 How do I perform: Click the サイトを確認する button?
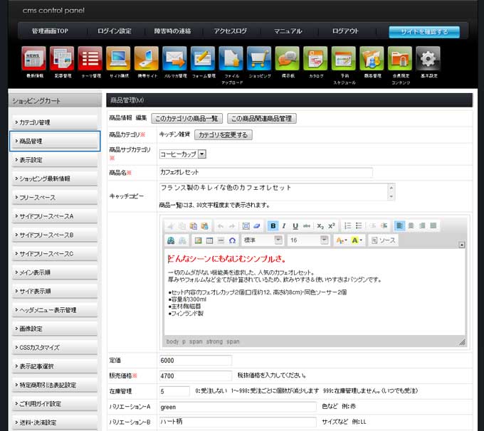[423, 31]
